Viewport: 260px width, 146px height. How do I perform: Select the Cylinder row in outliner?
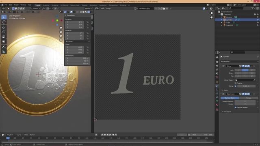[x=237, y=20]
